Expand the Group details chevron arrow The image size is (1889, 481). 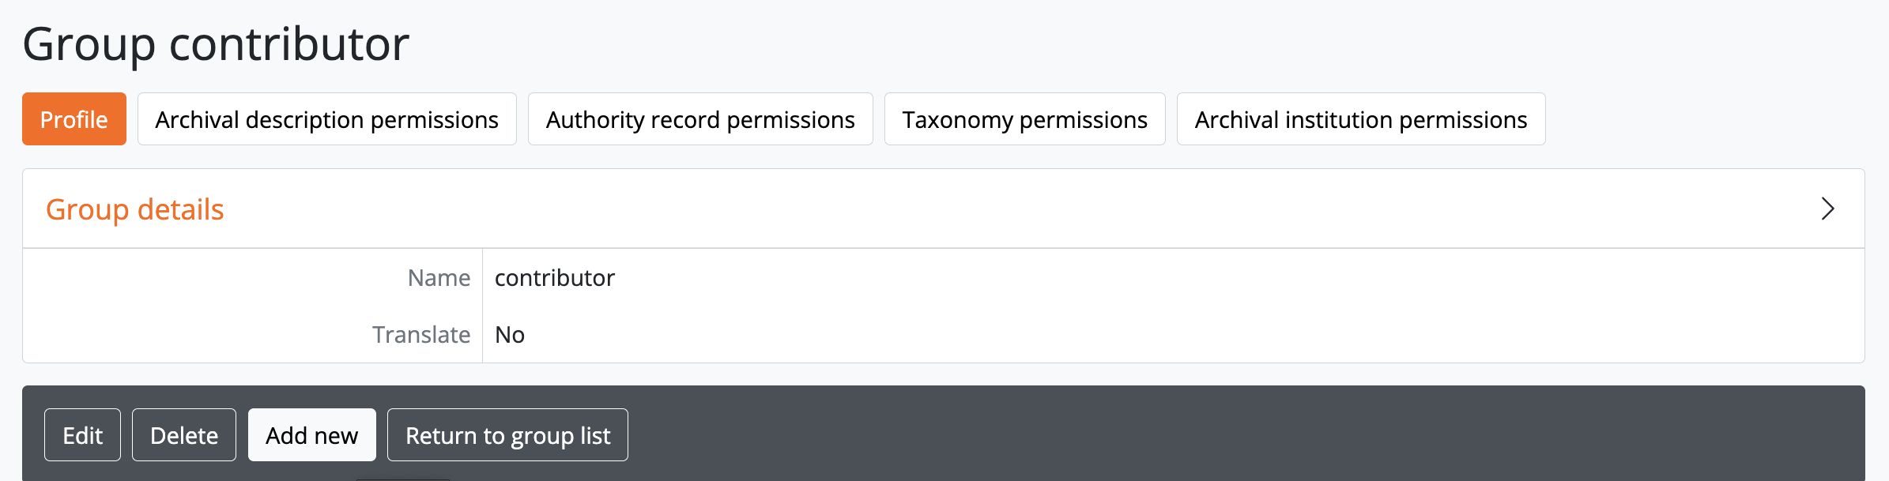[1827, 209]
